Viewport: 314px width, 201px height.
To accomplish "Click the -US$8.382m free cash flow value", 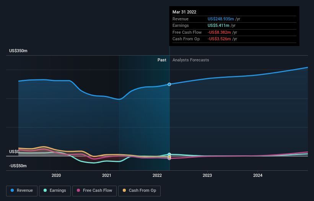I will tap(219, 32).
